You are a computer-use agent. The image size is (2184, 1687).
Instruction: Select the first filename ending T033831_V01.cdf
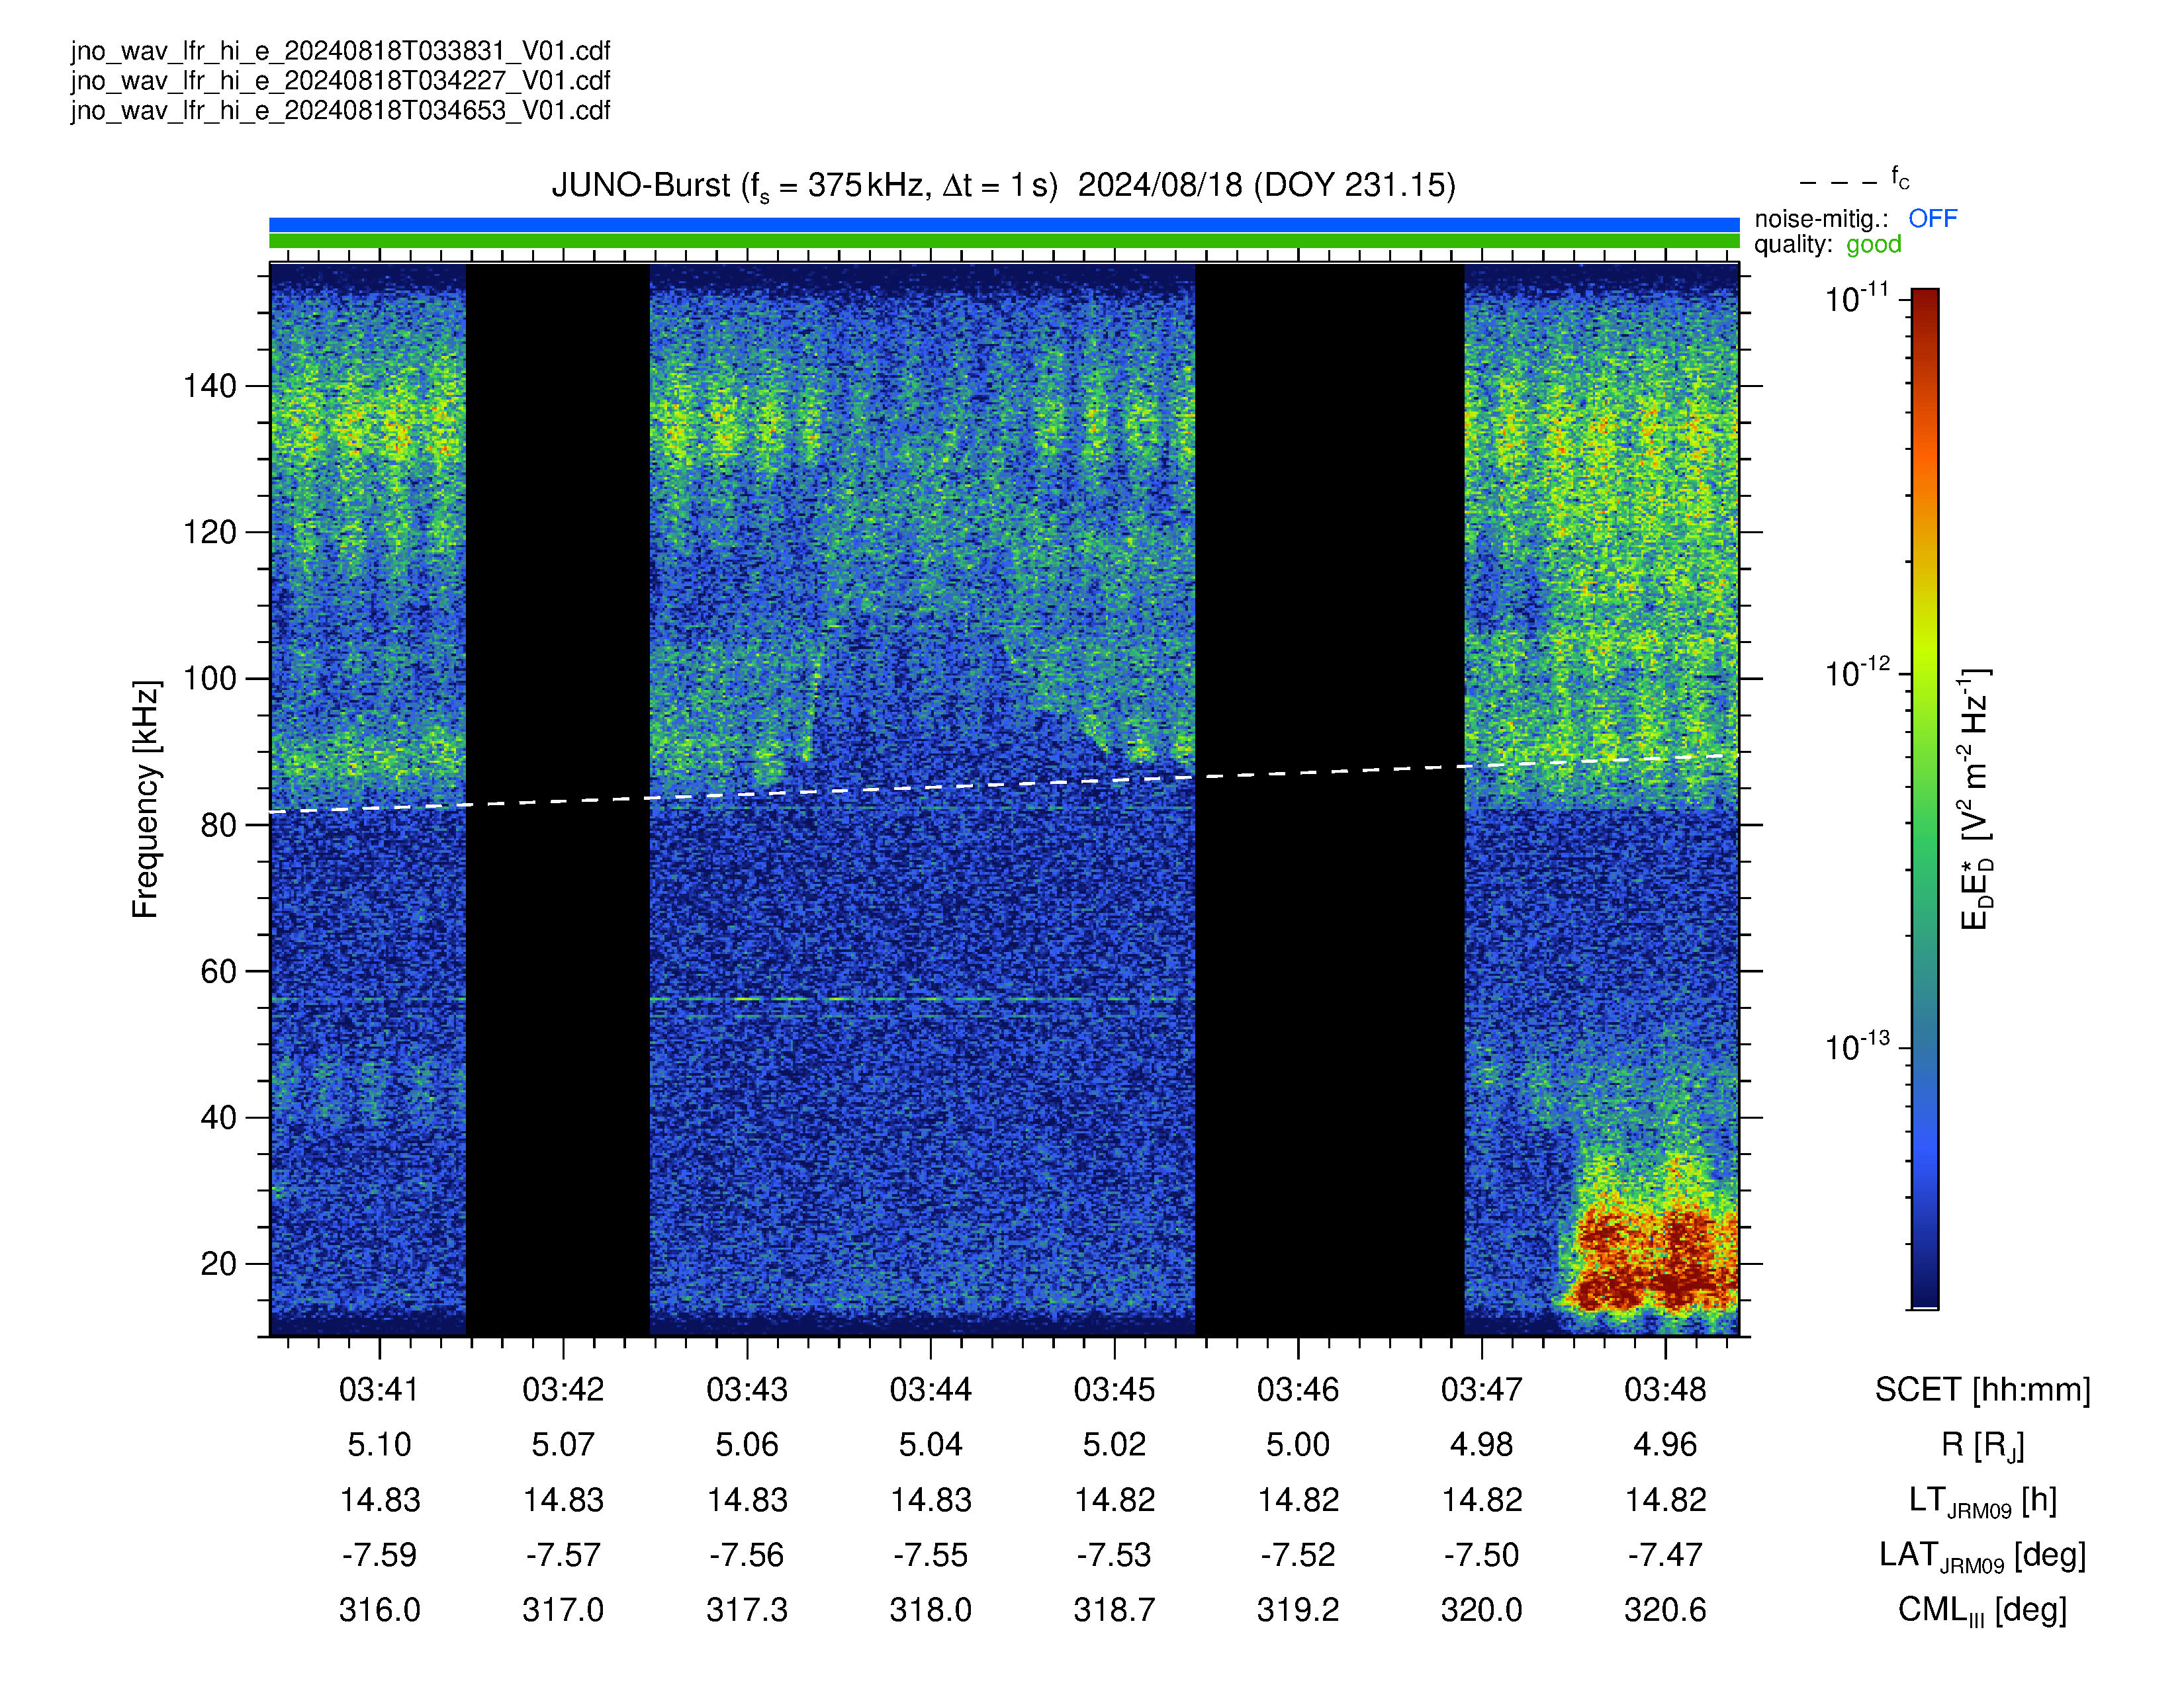[340, 51]
